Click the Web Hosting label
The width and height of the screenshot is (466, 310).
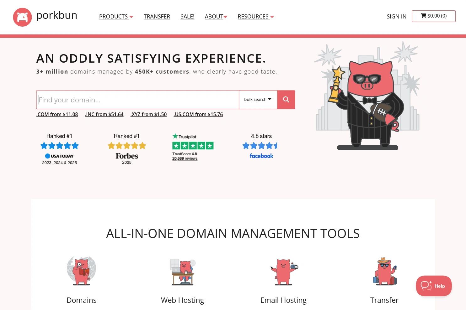tap(183, 300)
